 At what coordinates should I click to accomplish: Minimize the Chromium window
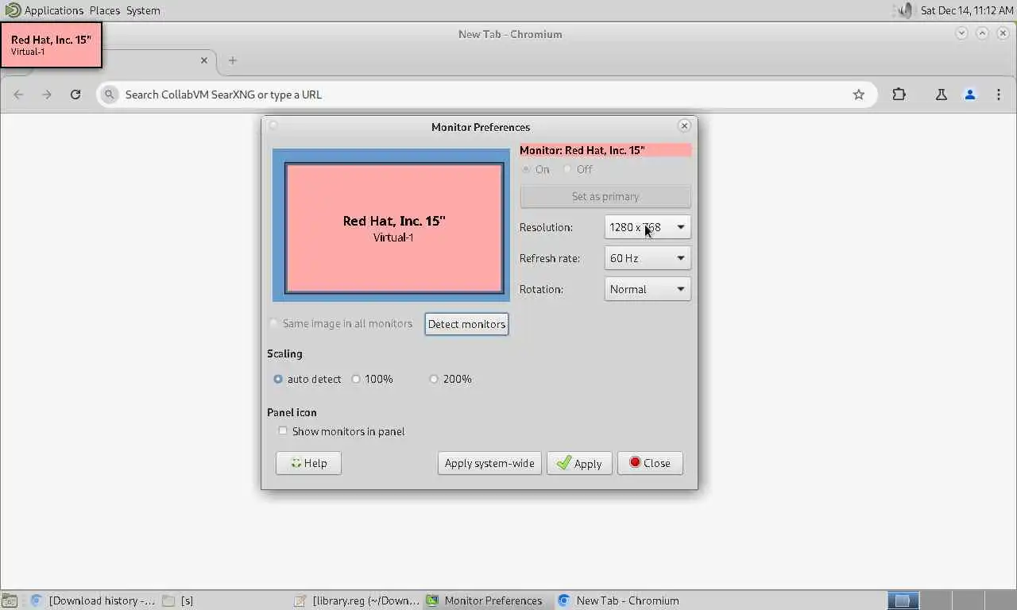[961, 33]
